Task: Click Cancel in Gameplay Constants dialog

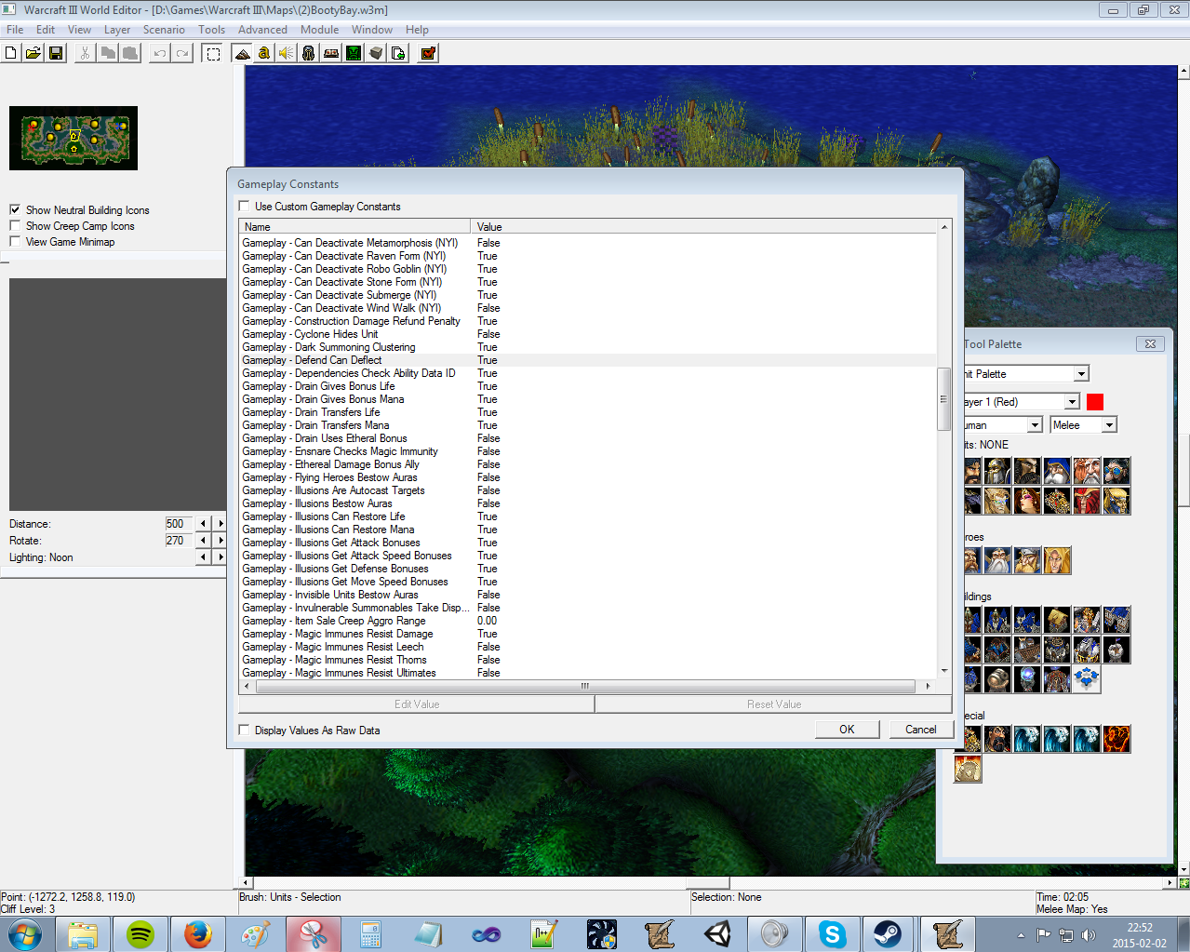Action: tap(921, 729)
